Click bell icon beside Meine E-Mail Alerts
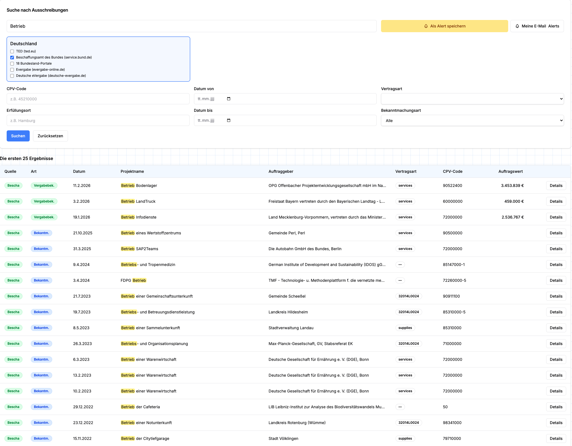572x446 pixels. (517, 26)
